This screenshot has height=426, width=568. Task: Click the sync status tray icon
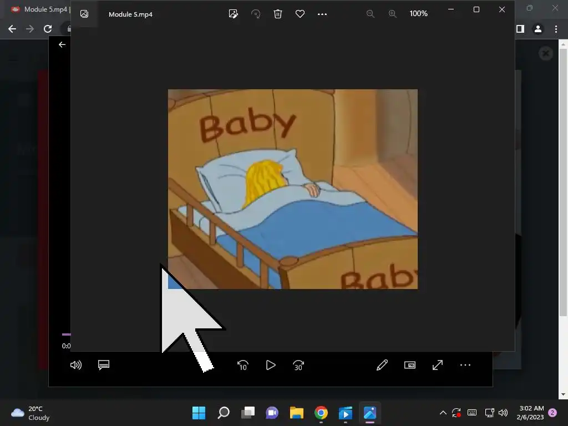coord(456,413)
